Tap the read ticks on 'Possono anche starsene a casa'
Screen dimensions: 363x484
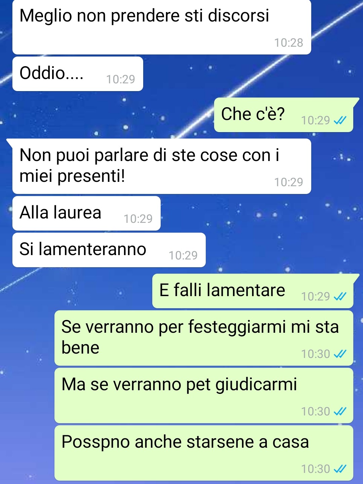click(x=340, y=469)
